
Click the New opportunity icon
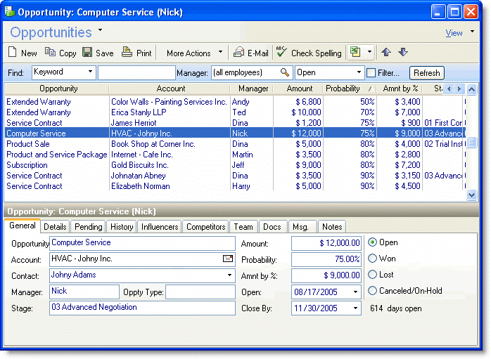click(13, 53)
